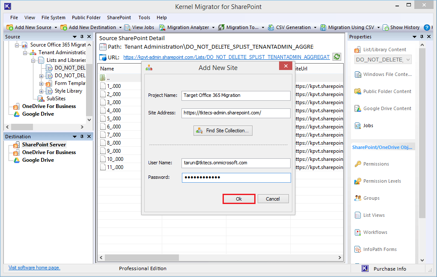Cancel the Add New Site dialog

pos(273,199)
